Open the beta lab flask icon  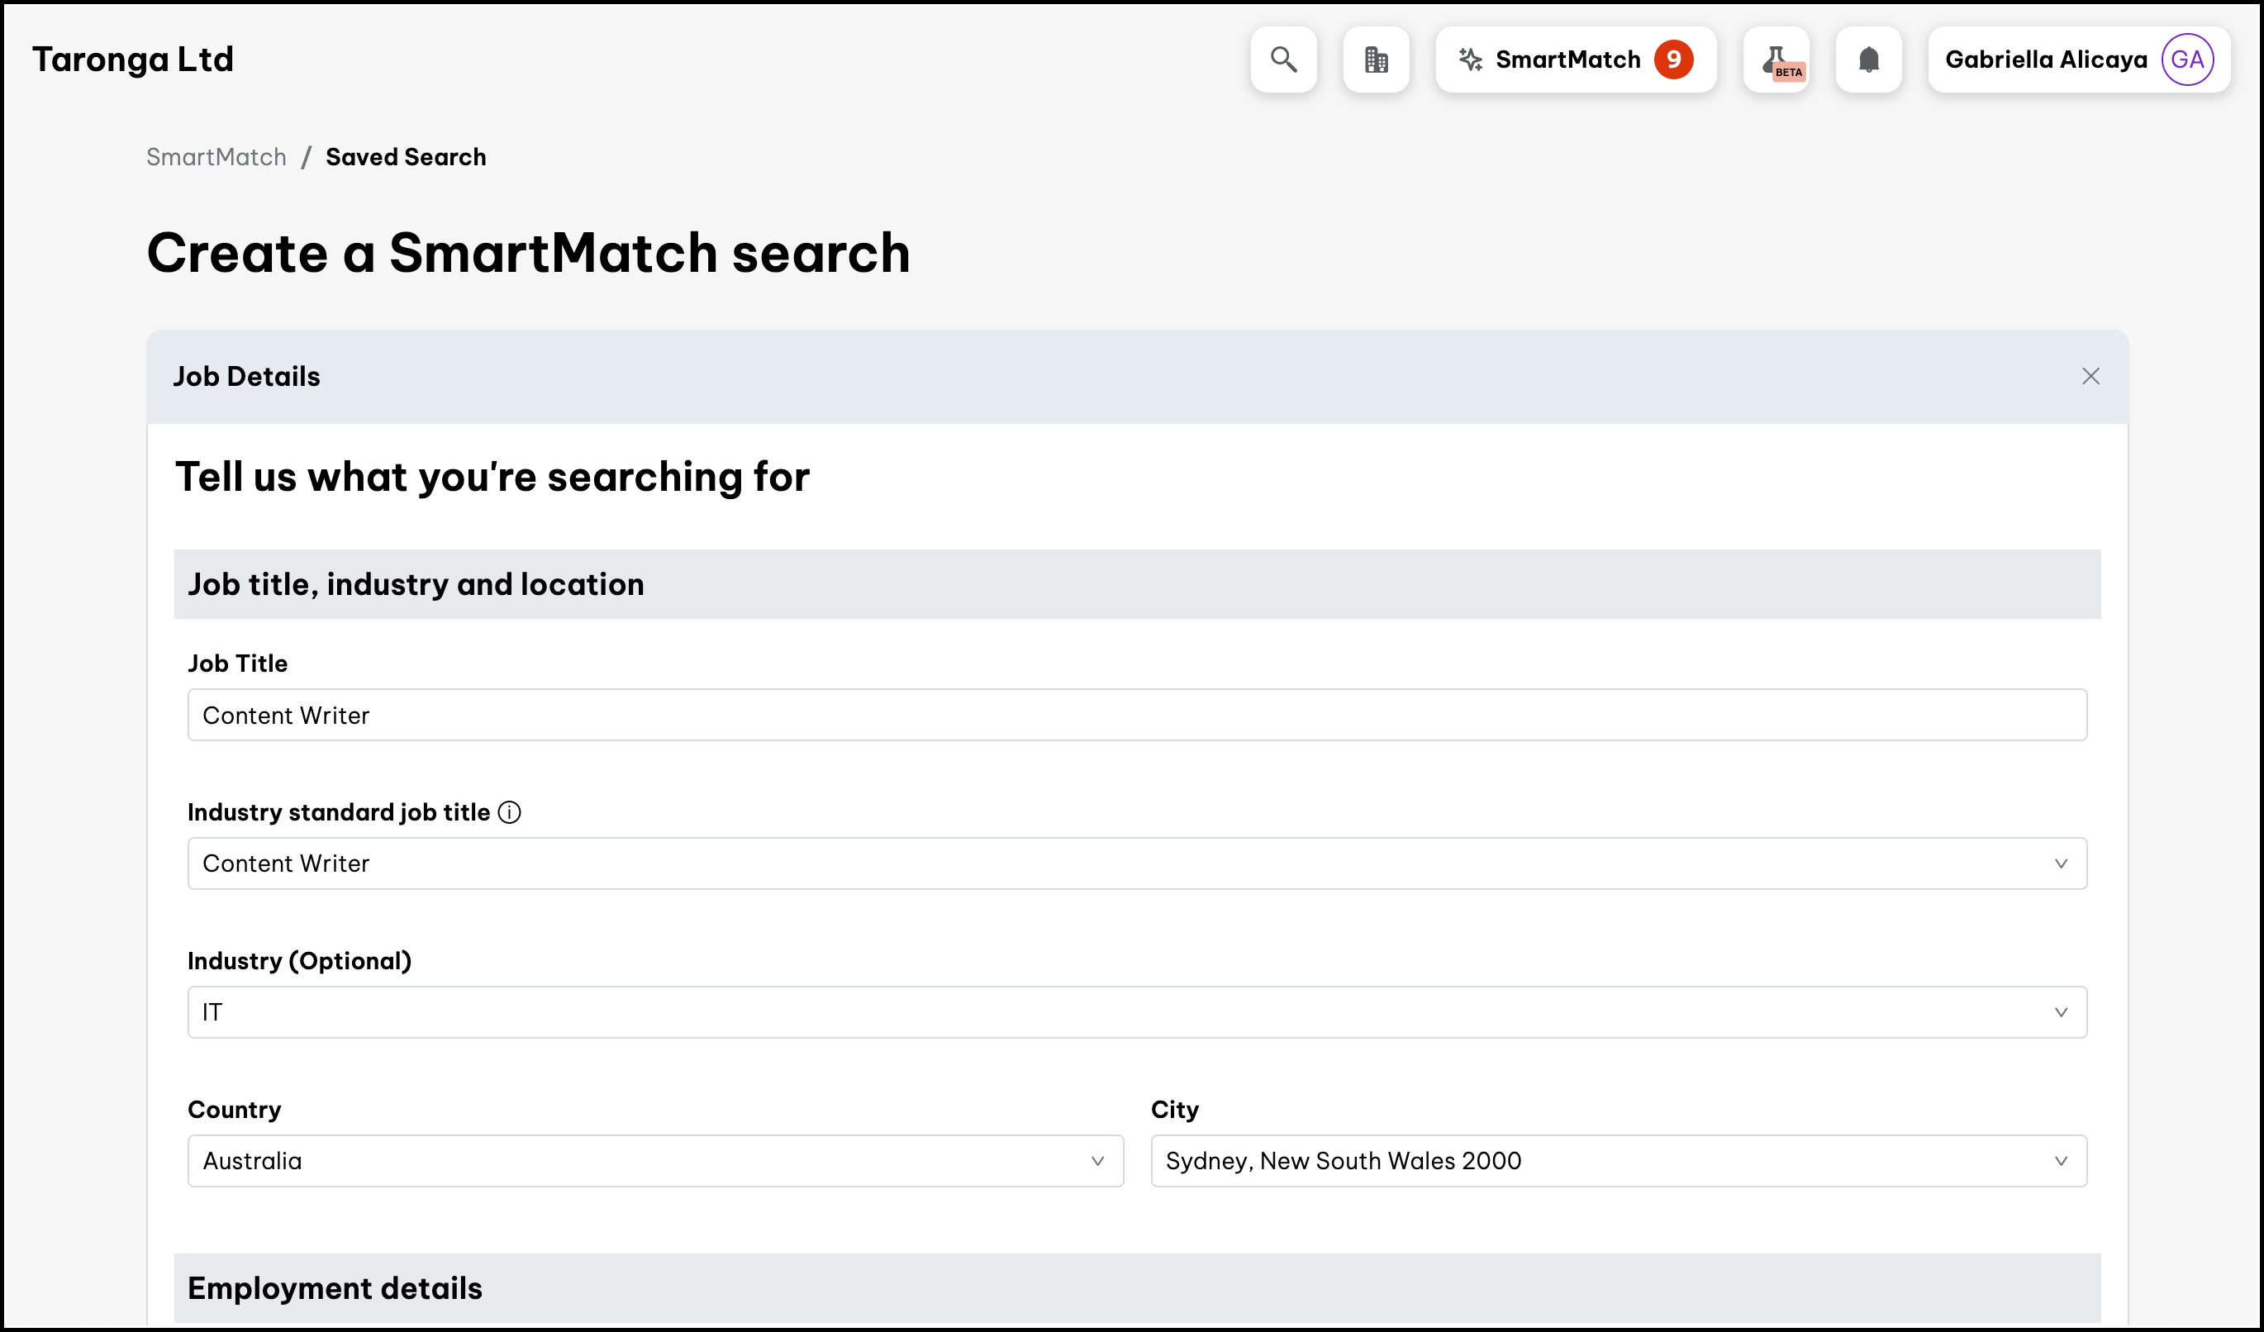tap(1776, 59)
